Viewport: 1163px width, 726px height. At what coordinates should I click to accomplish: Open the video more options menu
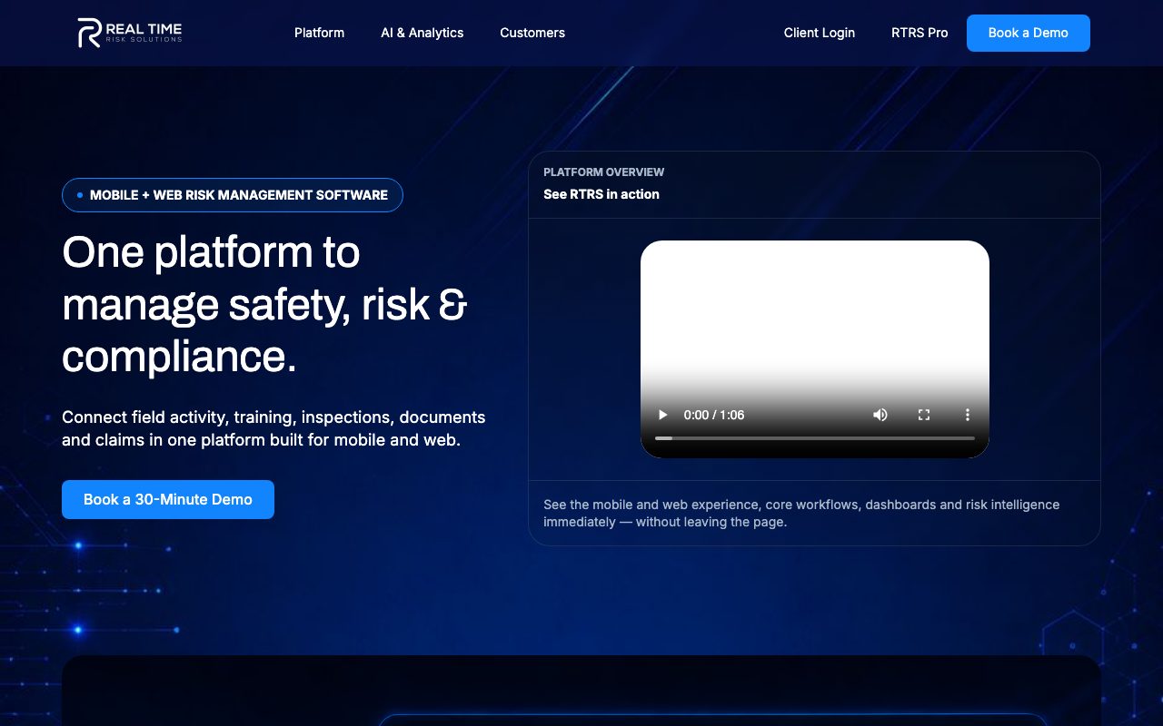968,415
